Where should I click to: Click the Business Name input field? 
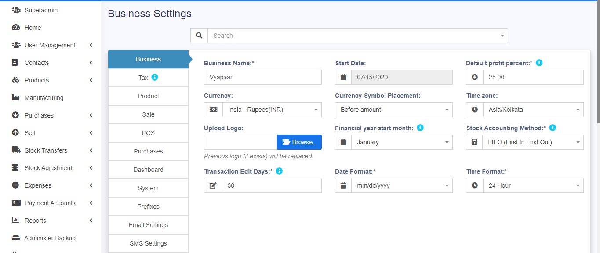tap(262, 77)
